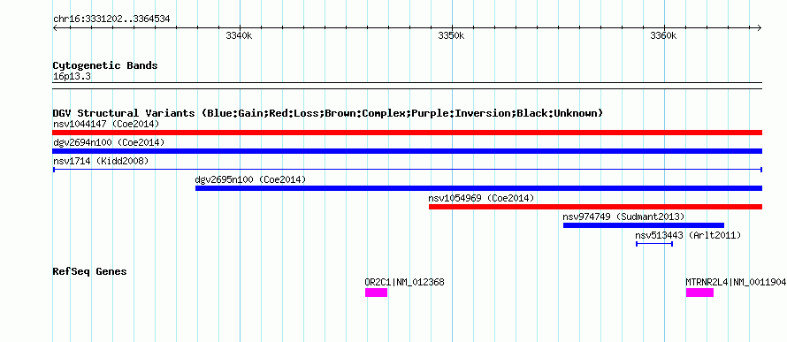Click the red nsv1044147 loss variant bar
Screen dimensions: 787x342
pos(407,133)
